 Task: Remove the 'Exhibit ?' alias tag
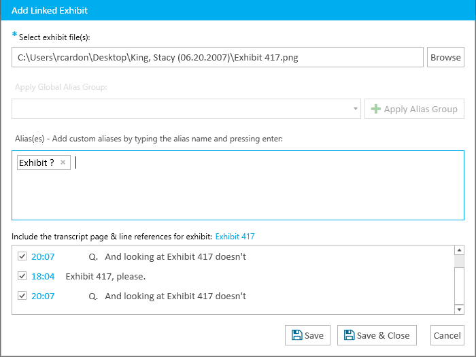click(63, 163)
